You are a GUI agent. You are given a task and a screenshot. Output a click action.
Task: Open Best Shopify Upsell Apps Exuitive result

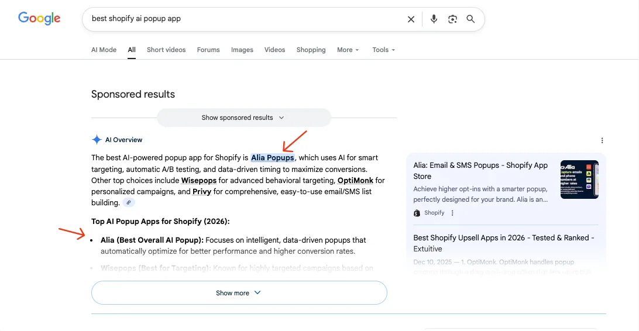[504, 243]
